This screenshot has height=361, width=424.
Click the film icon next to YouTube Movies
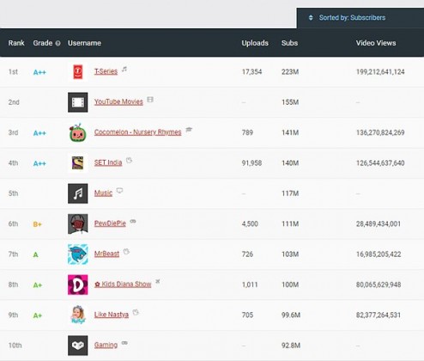pyautogui.click(x=150, y=100)
